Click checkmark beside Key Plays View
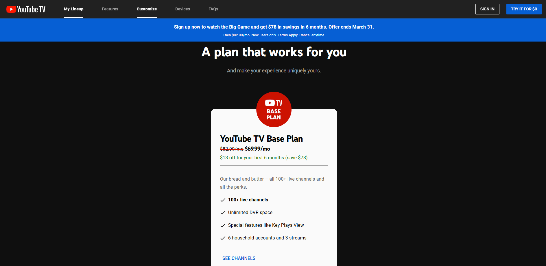Viewport: 546px width, 266px height. point(223,225)
